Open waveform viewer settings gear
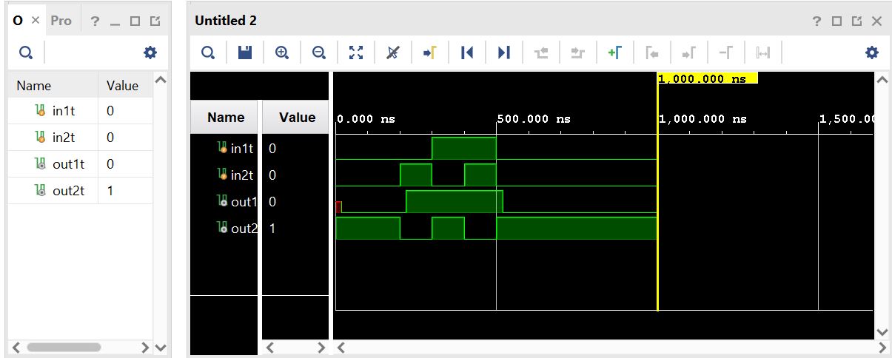This screenshot has width=892, height=358. point(872,53)
